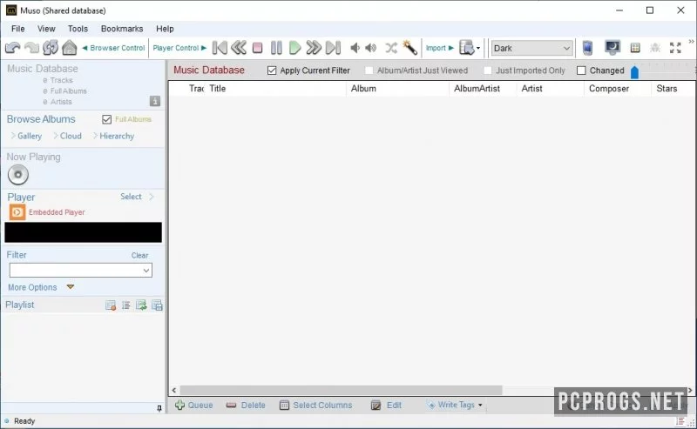Expand More Options triangle

pyautogui.click(x=71, y=287)
